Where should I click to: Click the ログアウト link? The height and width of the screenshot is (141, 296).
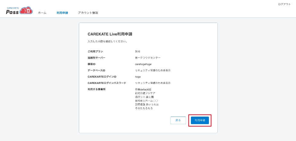[284, 4]
